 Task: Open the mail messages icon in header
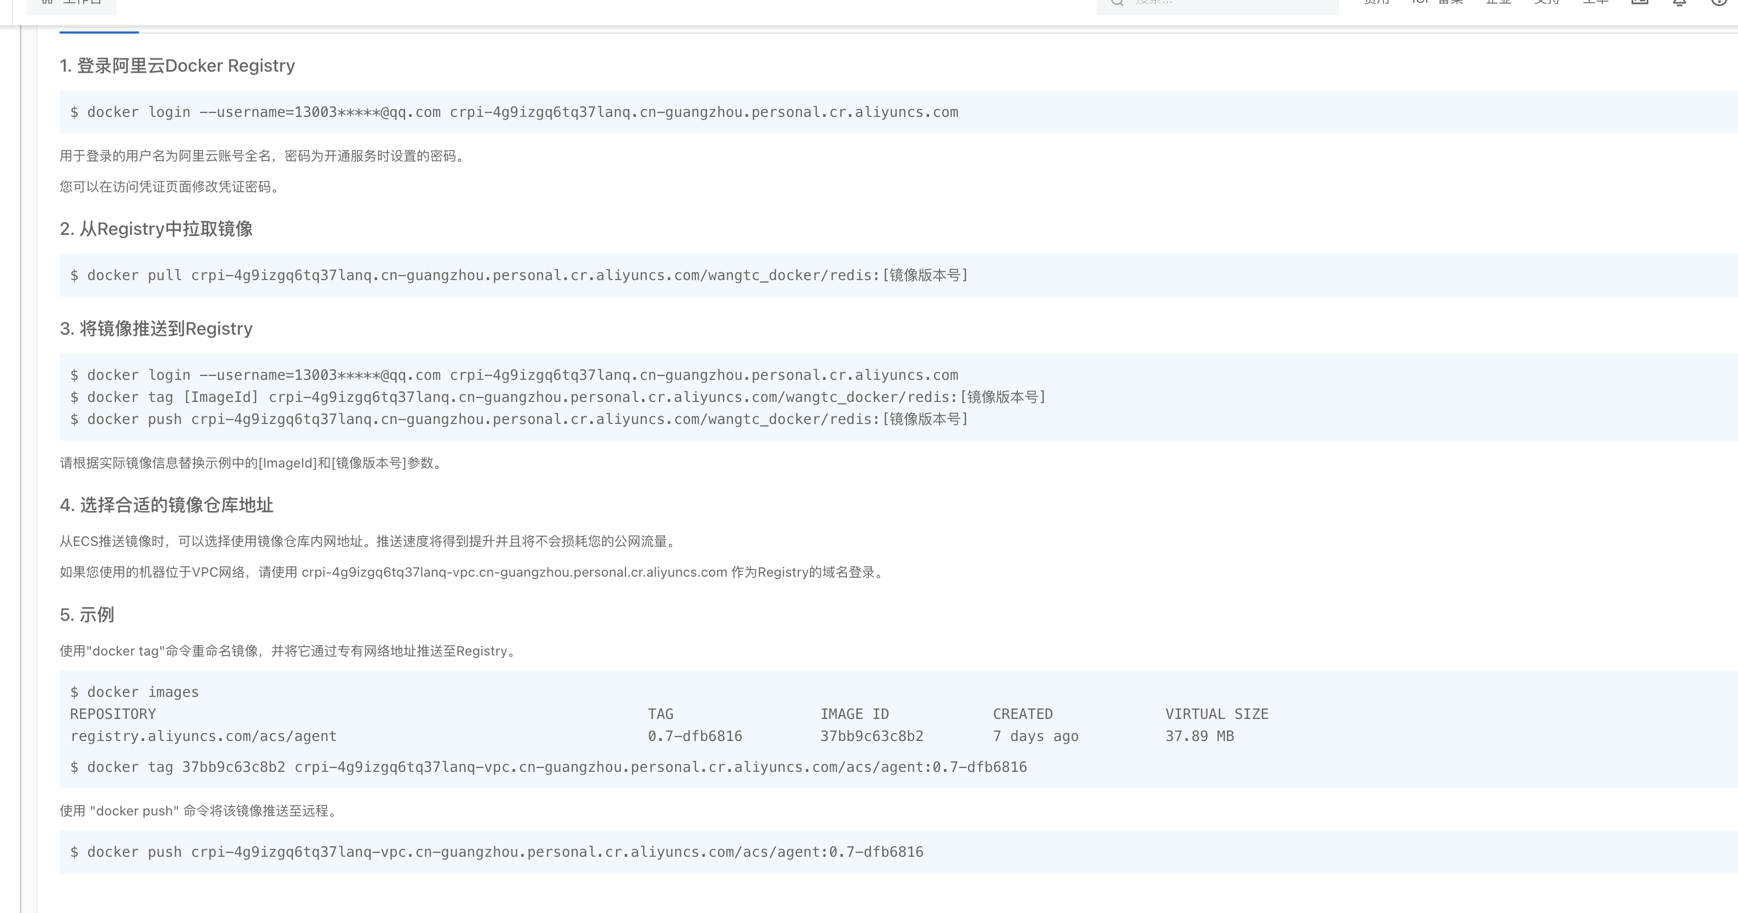1639,3
